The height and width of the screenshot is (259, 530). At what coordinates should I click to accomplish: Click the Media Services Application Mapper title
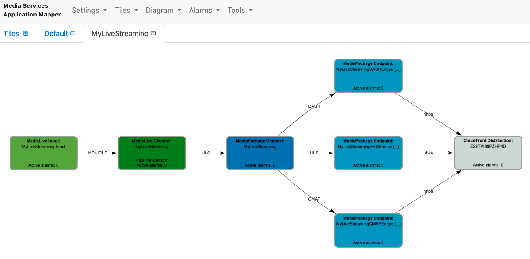pos(32,10)
